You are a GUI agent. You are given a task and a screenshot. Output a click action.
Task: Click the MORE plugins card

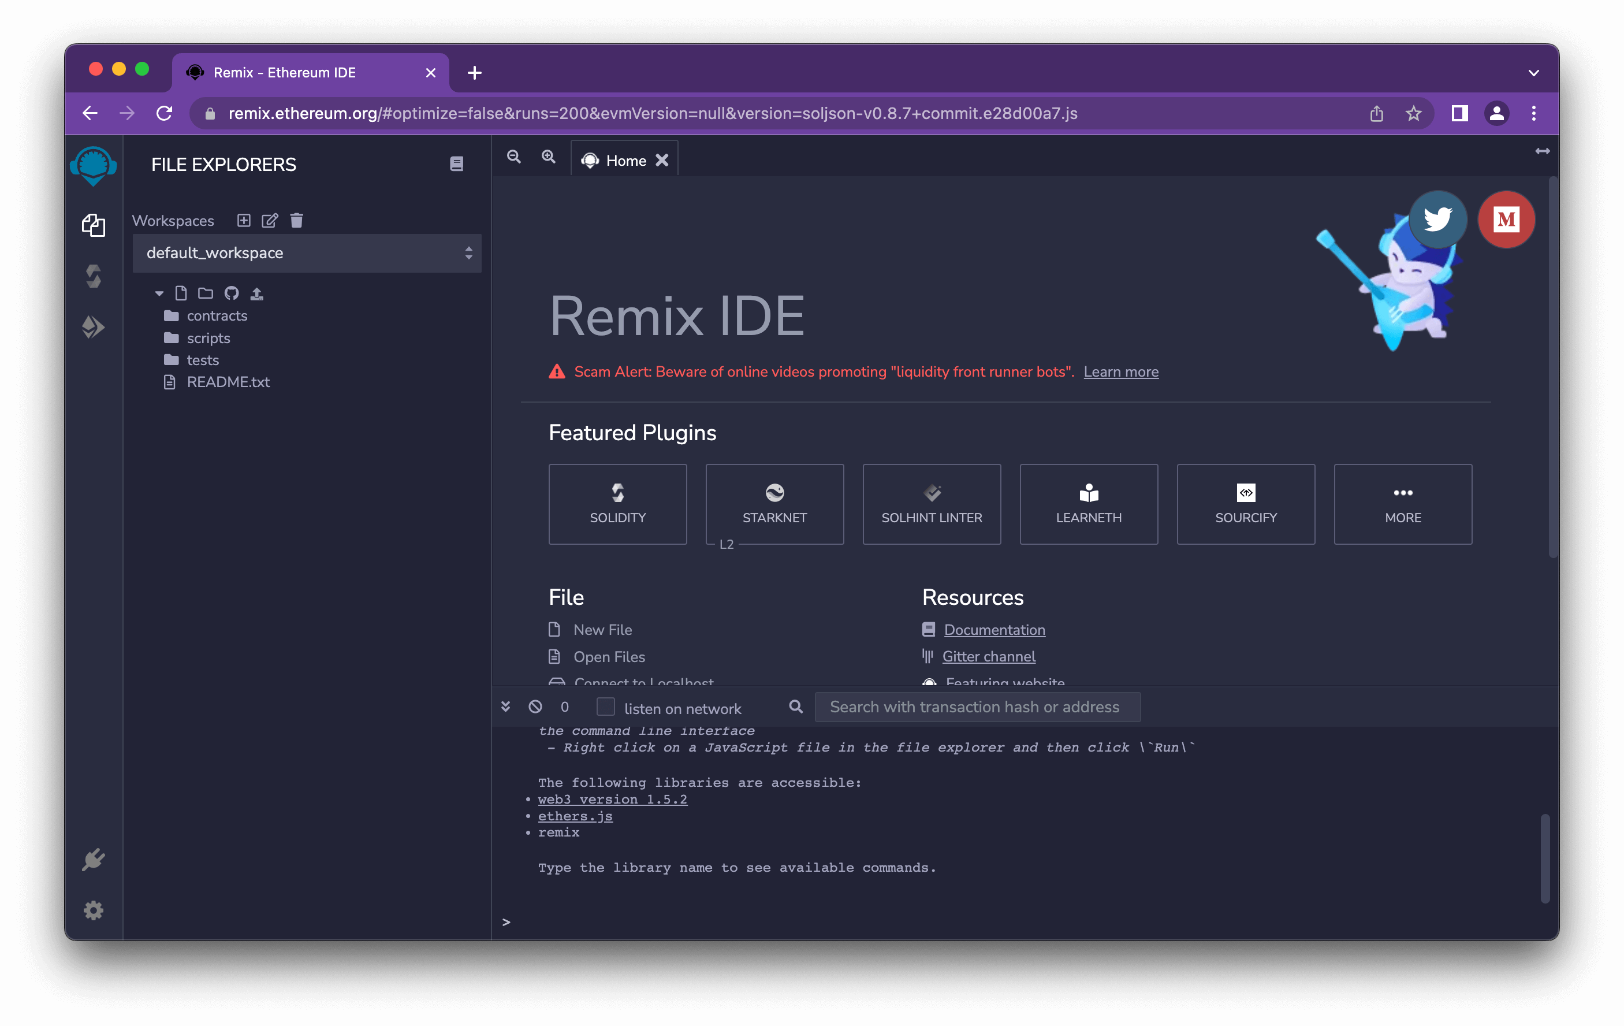1403,504
